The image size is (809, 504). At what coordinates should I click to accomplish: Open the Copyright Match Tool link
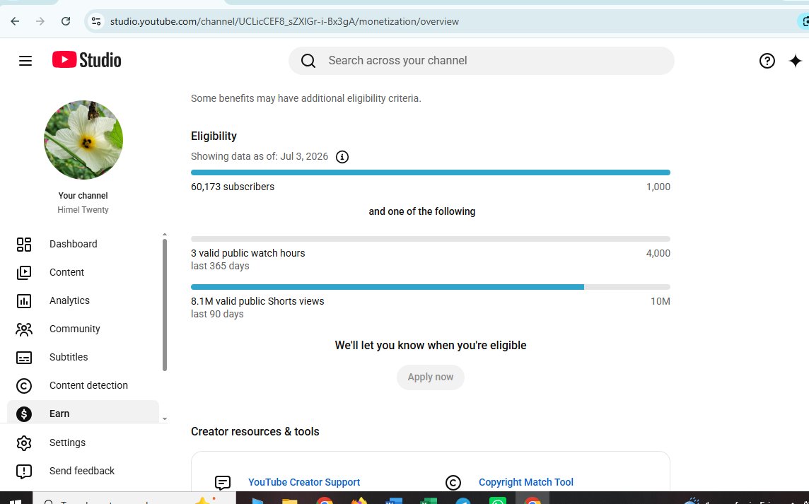coord(525,482)
